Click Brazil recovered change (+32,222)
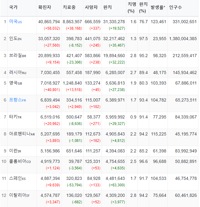 point(117,62)
